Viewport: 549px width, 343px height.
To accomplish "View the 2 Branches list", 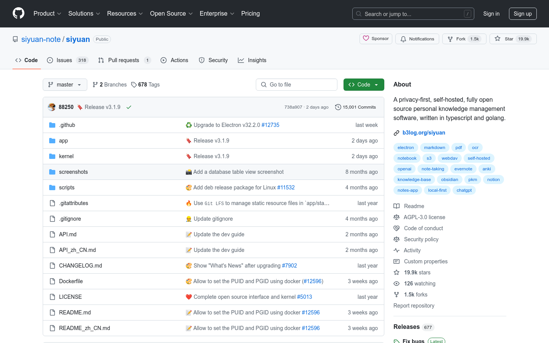I will [x=109, y=85].
